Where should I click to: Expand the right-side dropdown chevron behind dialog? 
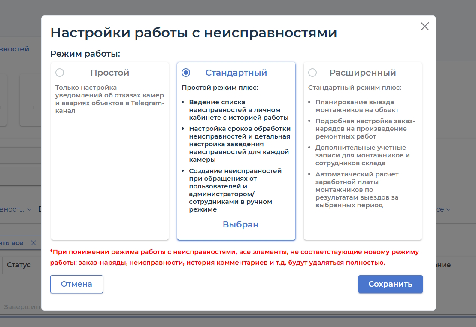point(448,209)
